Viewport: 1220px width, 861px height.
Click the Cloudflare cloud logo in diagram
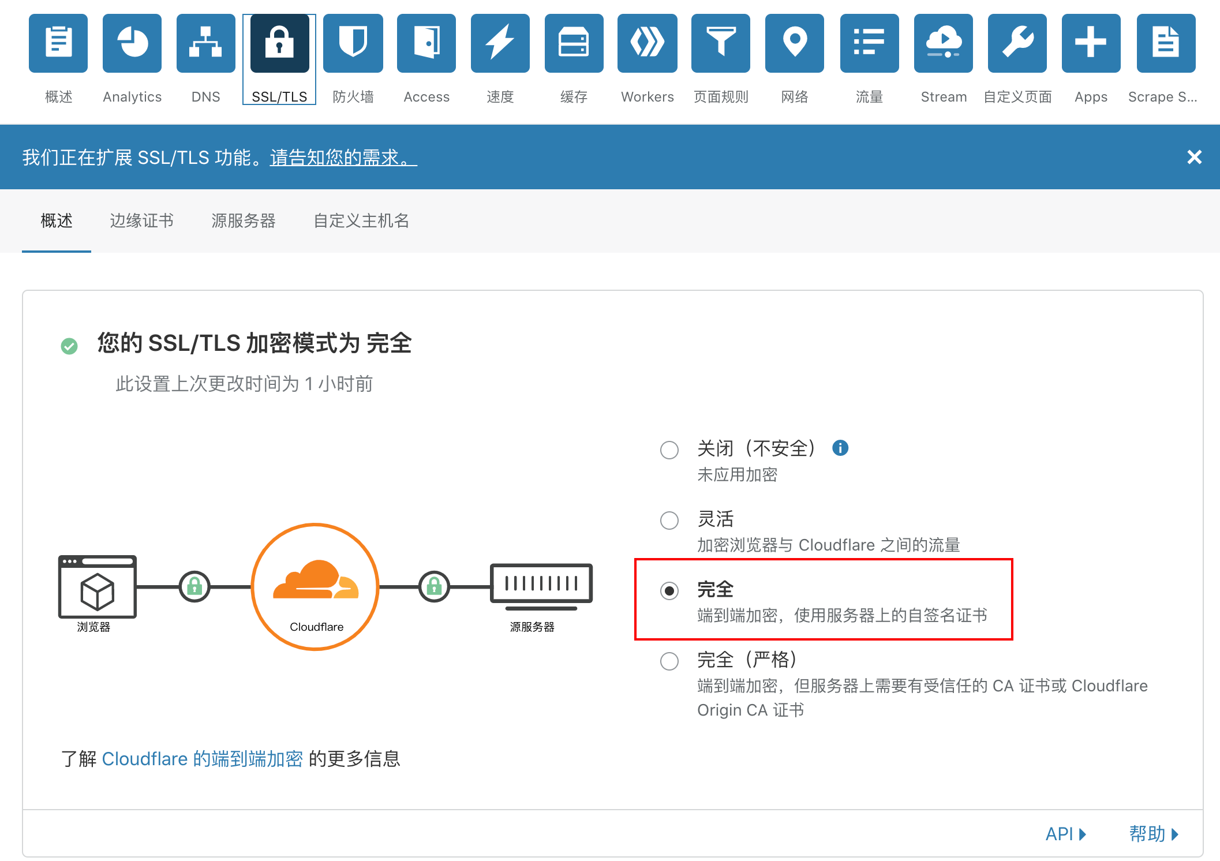click(x=316, y=580)
